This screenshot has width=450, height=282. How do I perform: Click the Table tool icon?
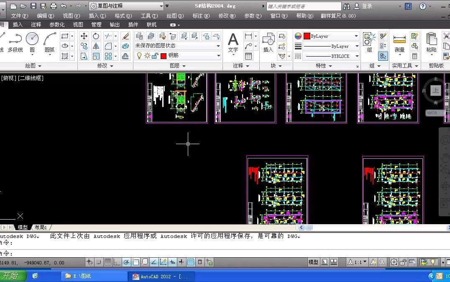pyautogui.click(x=248, y=56)
